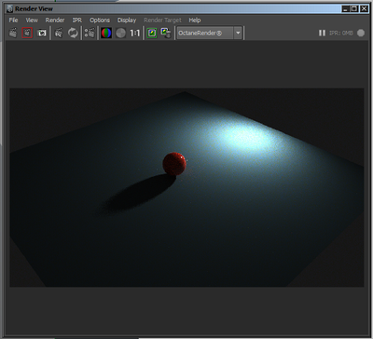Take a snapshot with the camera icon
The width and height of the screenshot is (373, 339).
(x=42, y=33)
